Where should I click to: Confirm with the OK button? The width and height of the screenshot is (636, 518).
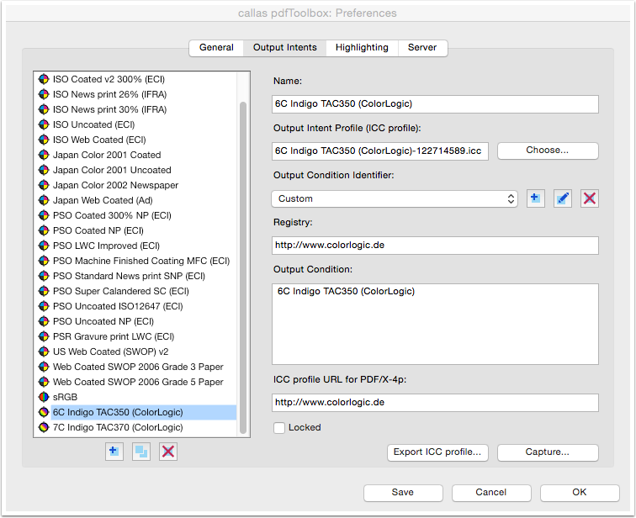coord(580,493)
